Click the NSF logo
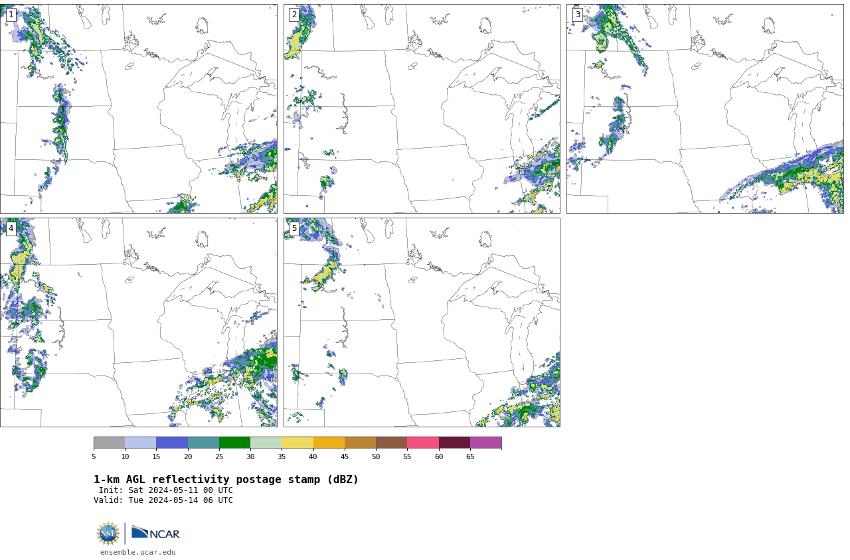Image resolution: width=850 pixels, height=560 pixels. click(108, 533)
